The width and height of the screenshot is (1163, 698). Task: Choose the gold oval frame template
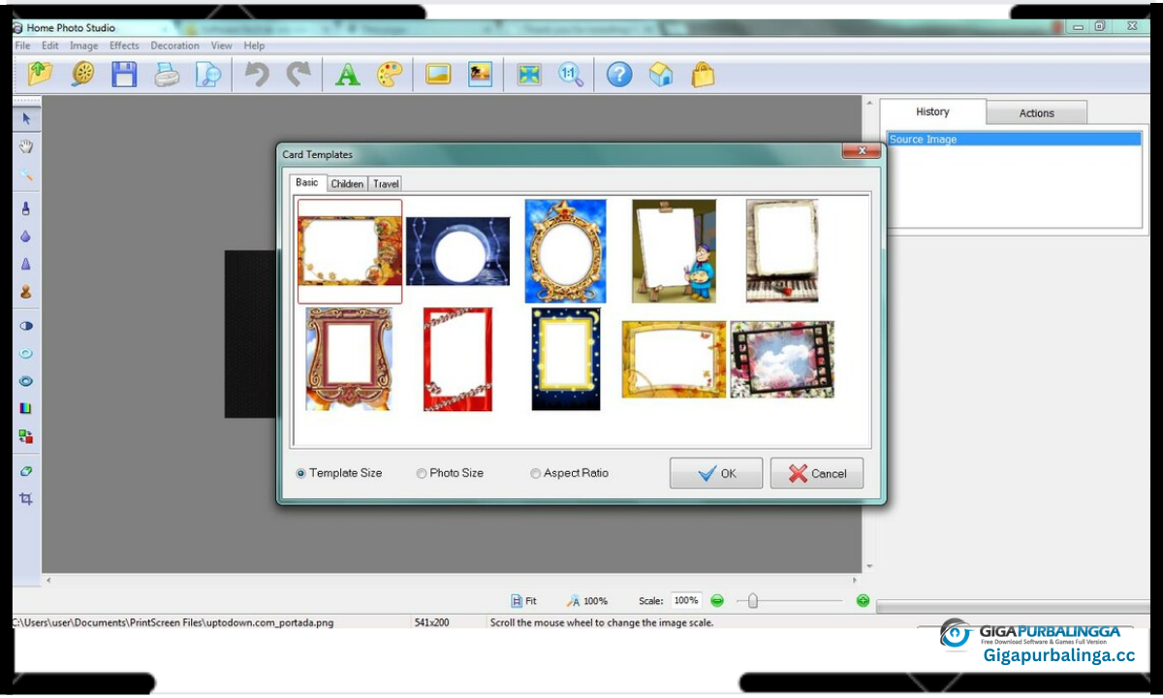tap(566, 251)
